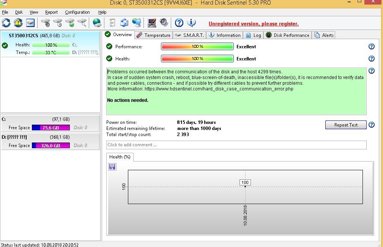Click the "more than 1000 days" lifetime value
383x247 pixels.
(199, 128)
